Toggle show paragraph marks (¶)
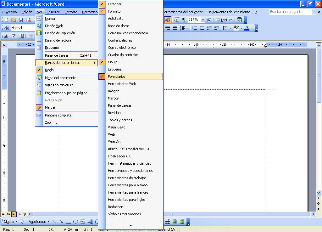The image size is (322, 232). [184, 20]
